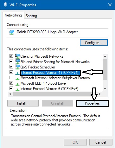This screenshot has width=115, height=148.
Task: Click the IPv6 protocol network icon
Action: (x=17, y=89)
